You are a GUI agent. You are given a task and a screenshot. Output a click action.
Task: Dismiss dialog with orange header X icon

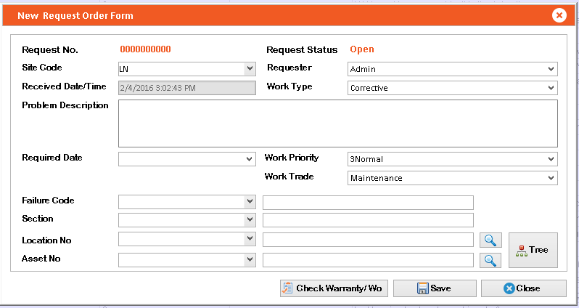pos(559,15)
